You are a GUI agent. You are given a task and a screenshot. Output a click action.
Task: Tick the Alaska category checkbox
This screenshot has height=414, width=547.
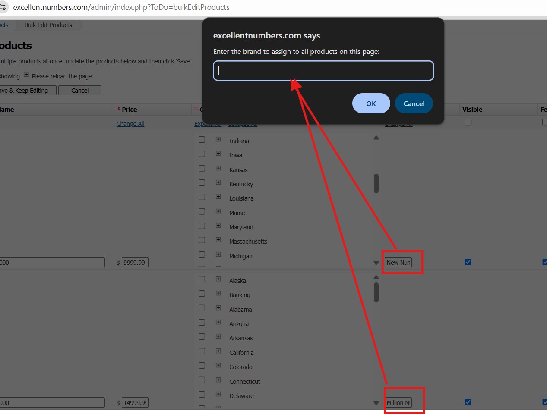202,279
